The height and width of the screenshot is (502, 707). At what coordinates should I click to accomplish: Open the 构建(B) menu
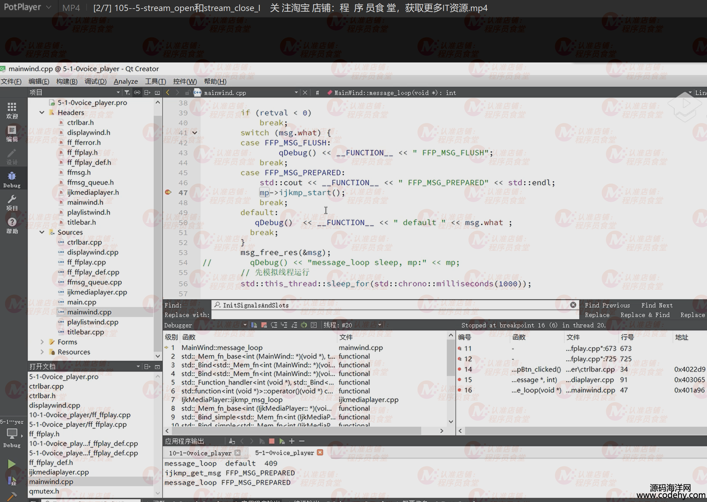click(67, 81)
